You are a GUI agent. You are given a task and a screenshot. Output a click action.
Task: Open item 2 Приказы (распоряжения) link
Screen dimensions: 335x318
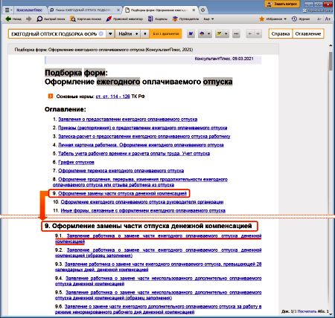point(142,128)
